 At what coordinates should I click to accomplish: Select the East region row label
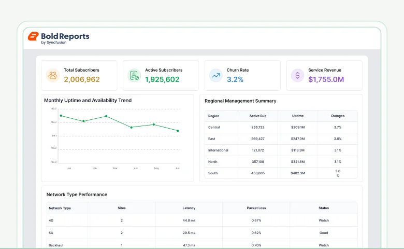211,139
